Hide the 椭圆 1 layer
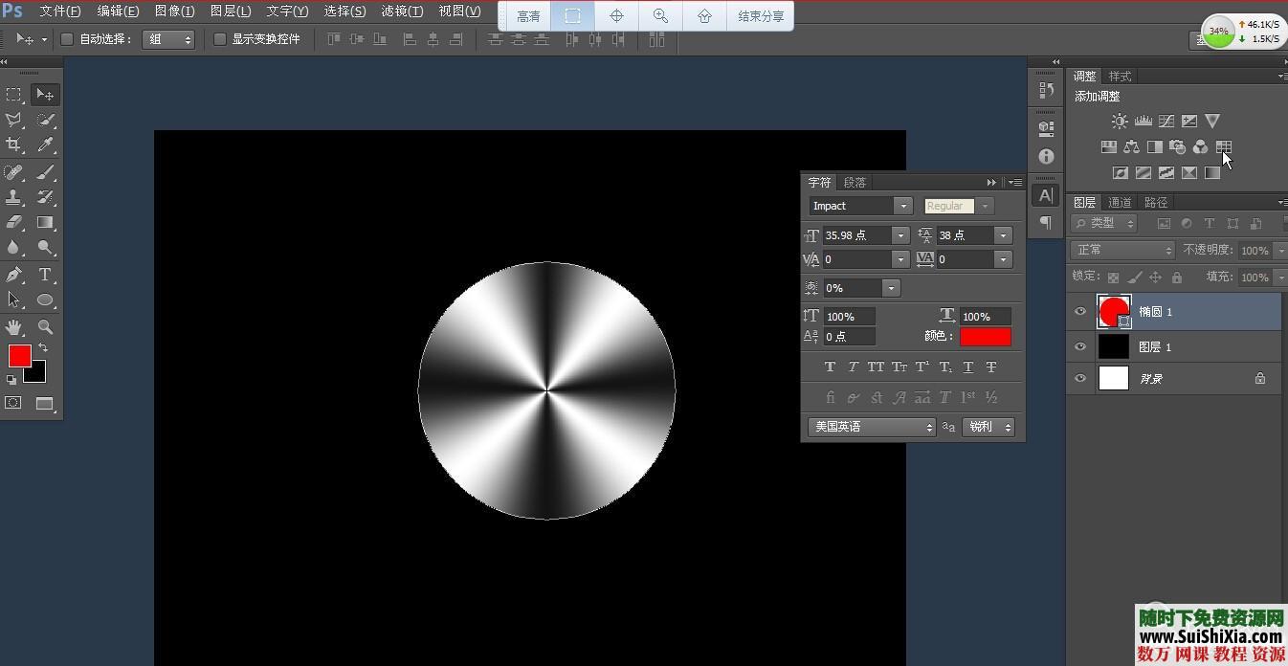The height and width of the screenshot is (666, 1288). (1080, 312)
